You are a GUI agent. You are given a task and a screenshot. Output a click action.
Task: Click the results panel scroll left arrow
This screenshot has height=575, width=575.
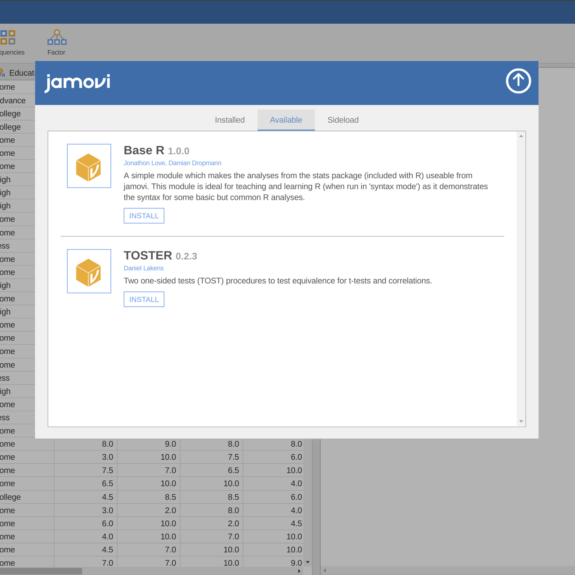(325, 570)
